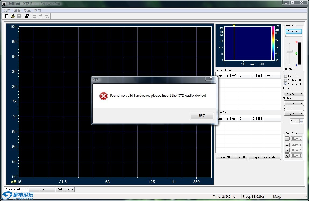Click the dB color scale bar
Viewport: 309px width, 201px height.
[273, 43]
